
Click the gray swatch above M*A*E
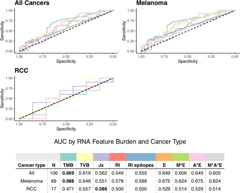pos(215,157)
